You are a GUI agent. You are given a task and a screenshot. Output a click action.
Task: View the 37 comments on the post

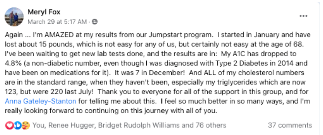(x=290, y=125)
